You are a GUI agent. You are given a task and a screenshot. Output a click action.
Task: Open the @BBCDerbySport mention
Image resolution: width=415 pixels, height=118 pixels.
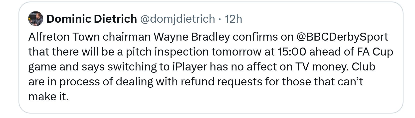(342, 37)
